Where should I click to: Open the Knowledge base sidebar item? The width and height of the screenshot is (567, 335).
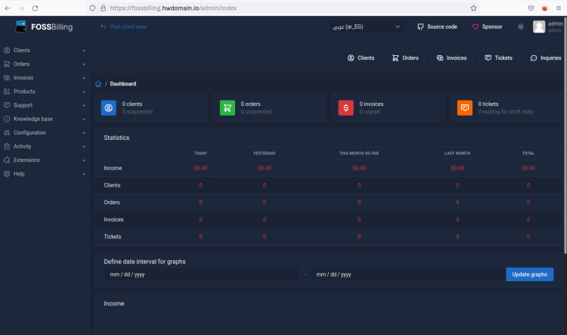(x=45, y=119)
